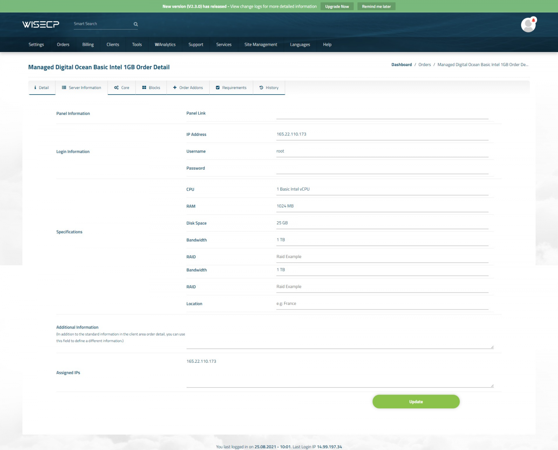Edit the CPU field
This screenshot has width=558, height=450.
point(382,189)
